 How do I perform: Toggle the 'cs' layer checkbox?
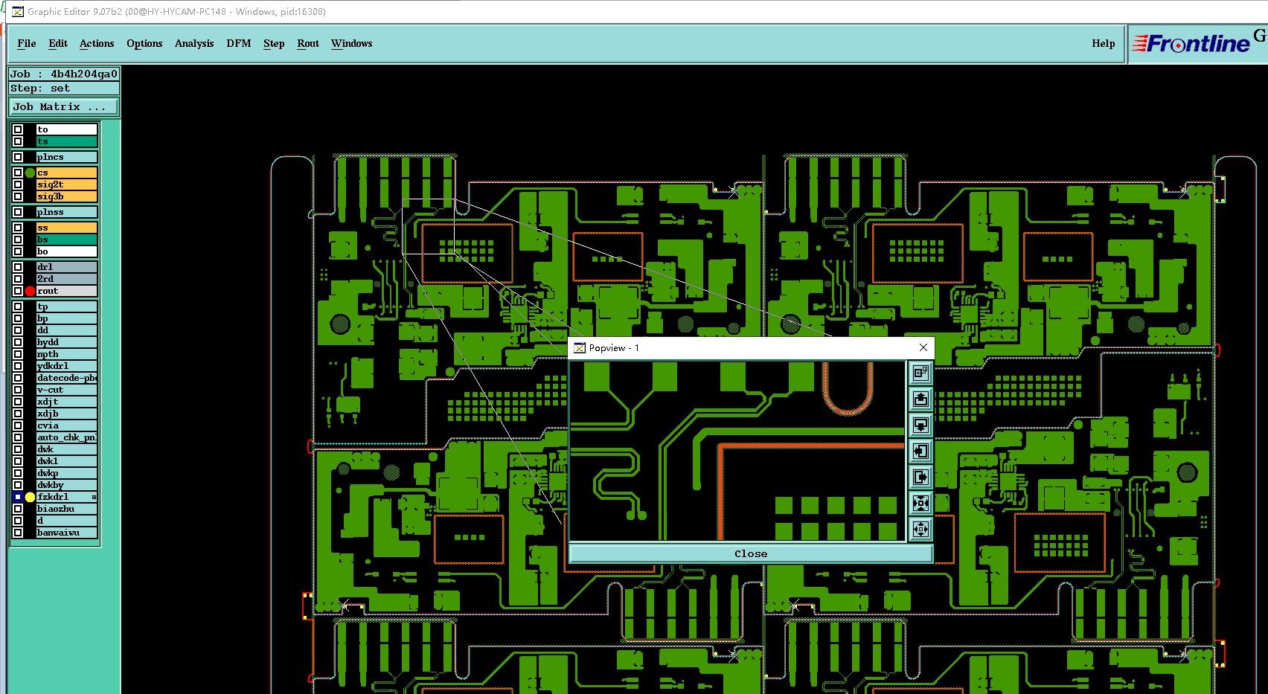18,173
